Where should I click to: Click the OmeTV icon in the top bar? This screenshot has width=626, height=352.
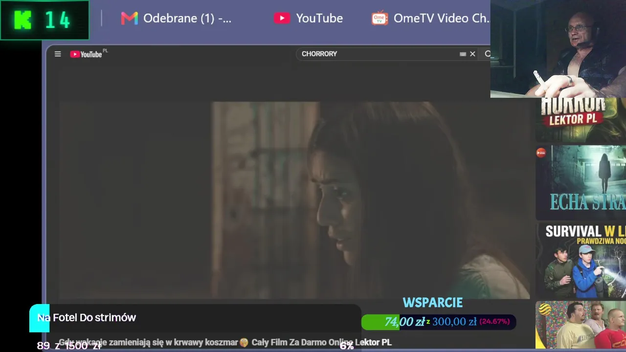pyautogui.click(x=380, y=19)
